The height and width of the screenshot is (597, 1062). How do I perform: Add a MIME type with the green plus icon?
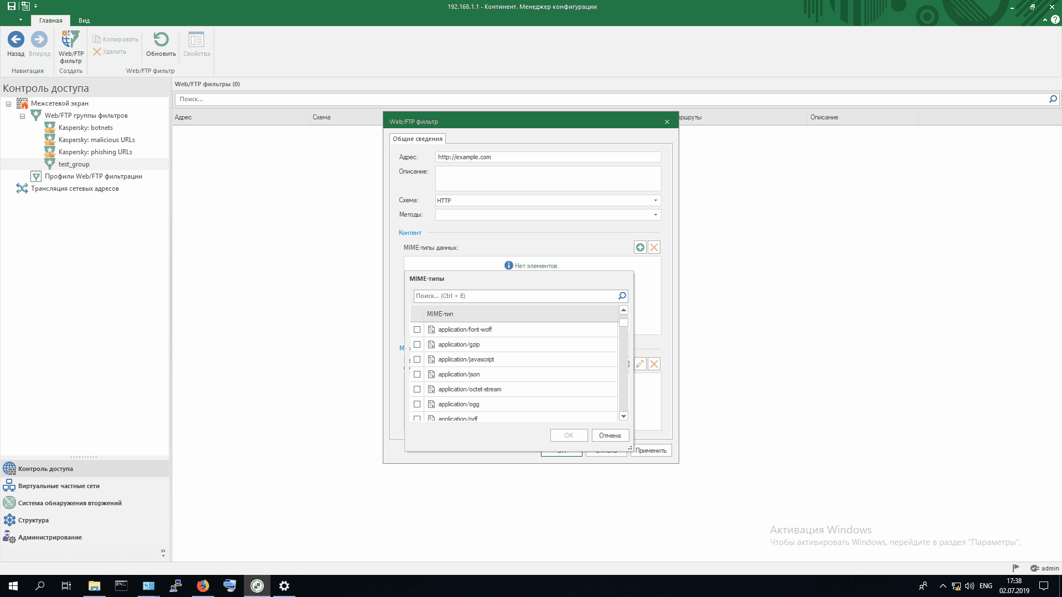tap(640, 248)
